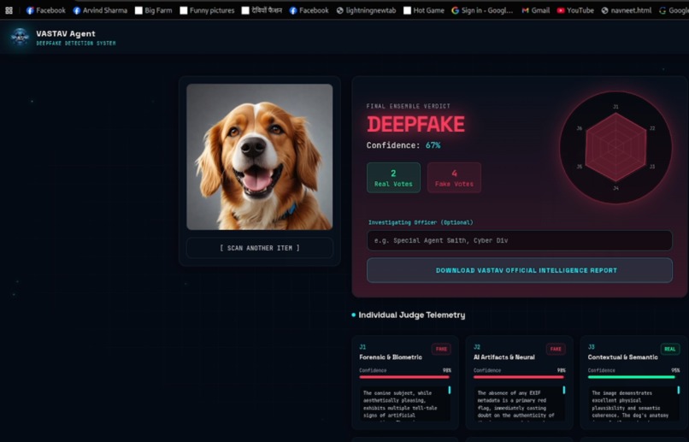Screen dimensions: 689x442
Task: Click the J1 description text about canine subject
Action: (x=400, y=404)
